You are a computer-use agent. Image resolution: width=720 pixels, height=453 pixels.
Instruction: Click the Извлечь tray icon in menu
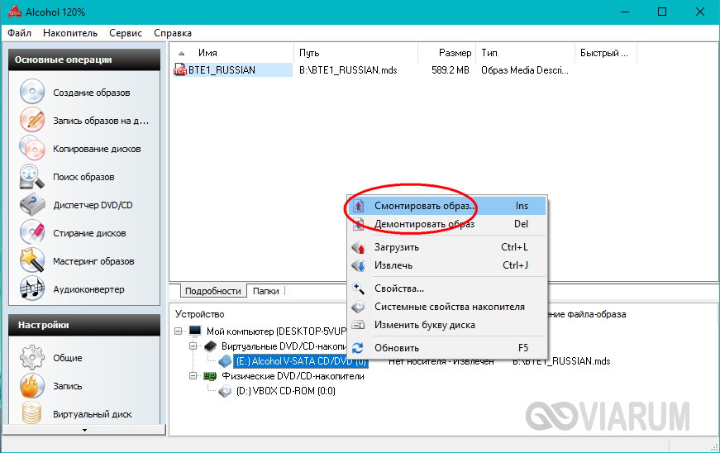pyautogui.click(x=358, y=265)
